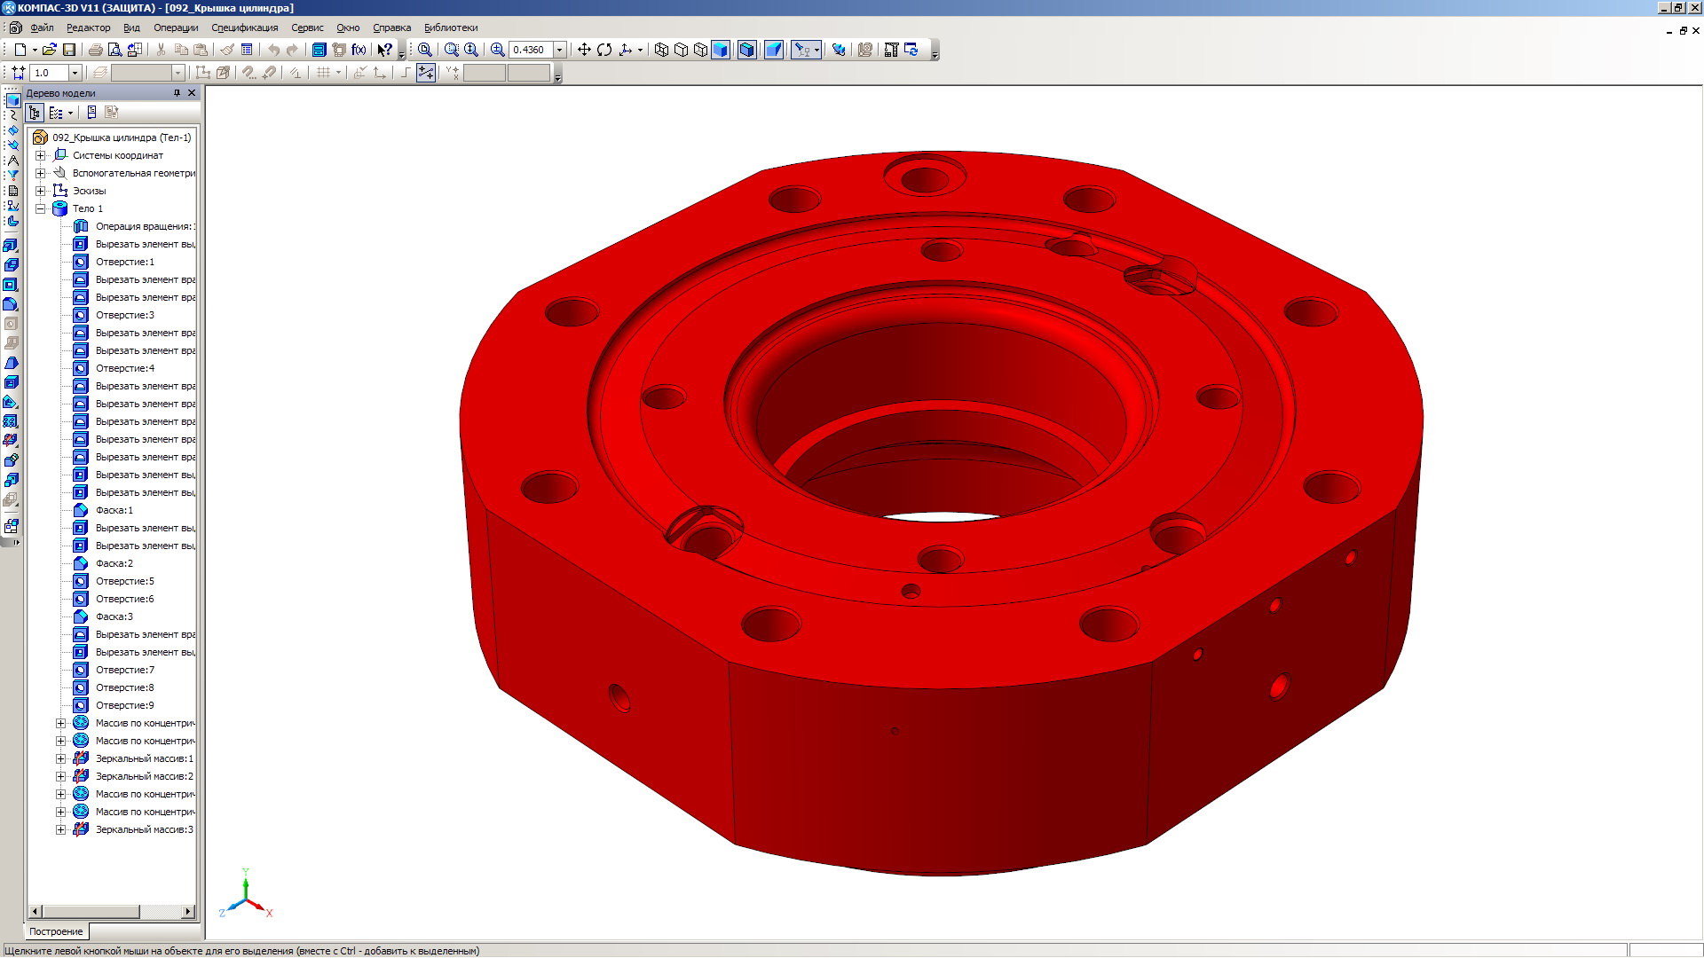Toggle shaded display mode button
This screenshot has height=958, width=1704.
pyautogui.click(x=721, y=50)
